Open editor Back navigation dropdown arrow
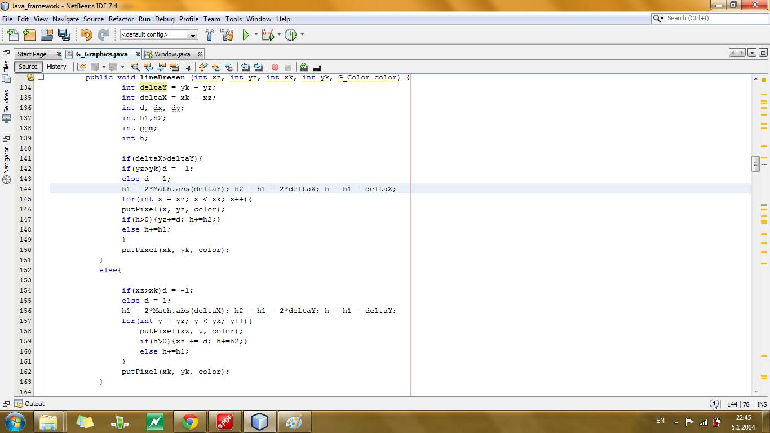 [104, 67]
